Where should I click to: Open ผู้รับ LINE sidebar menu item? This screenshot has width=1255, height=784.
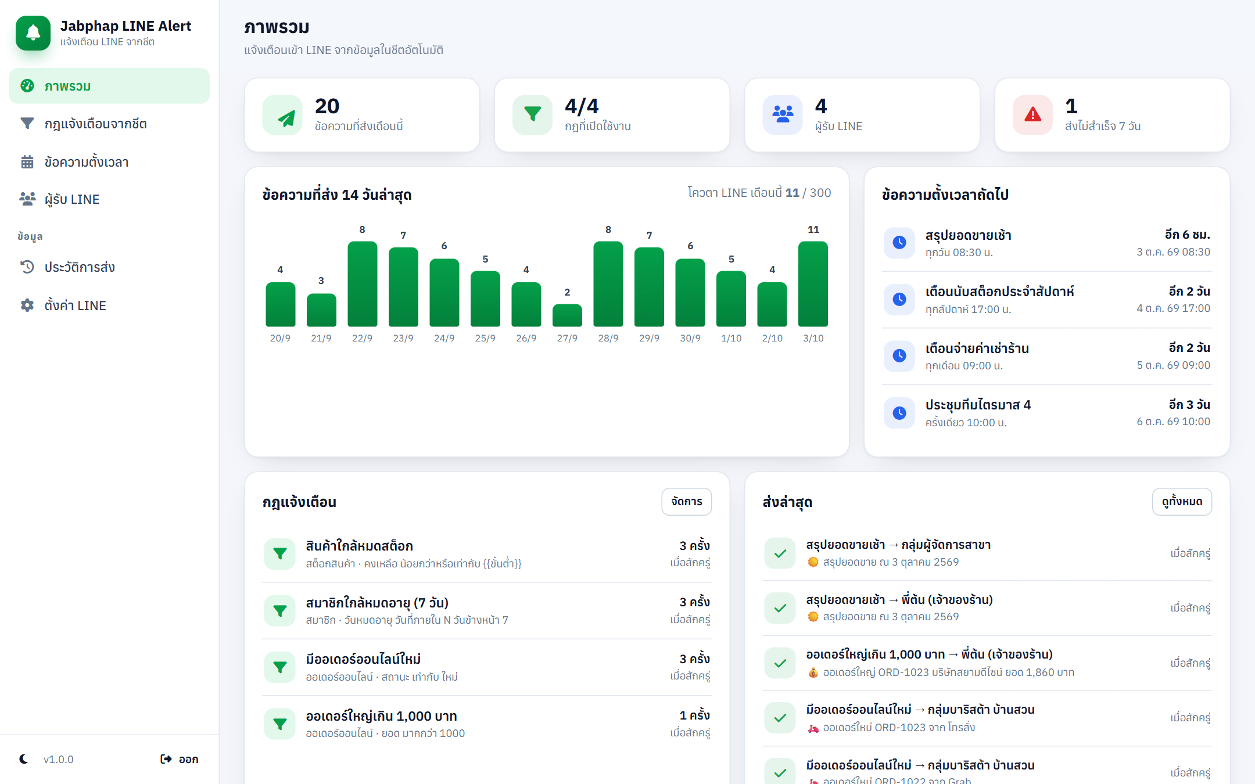pyautogui.click(x=109, y=199)
